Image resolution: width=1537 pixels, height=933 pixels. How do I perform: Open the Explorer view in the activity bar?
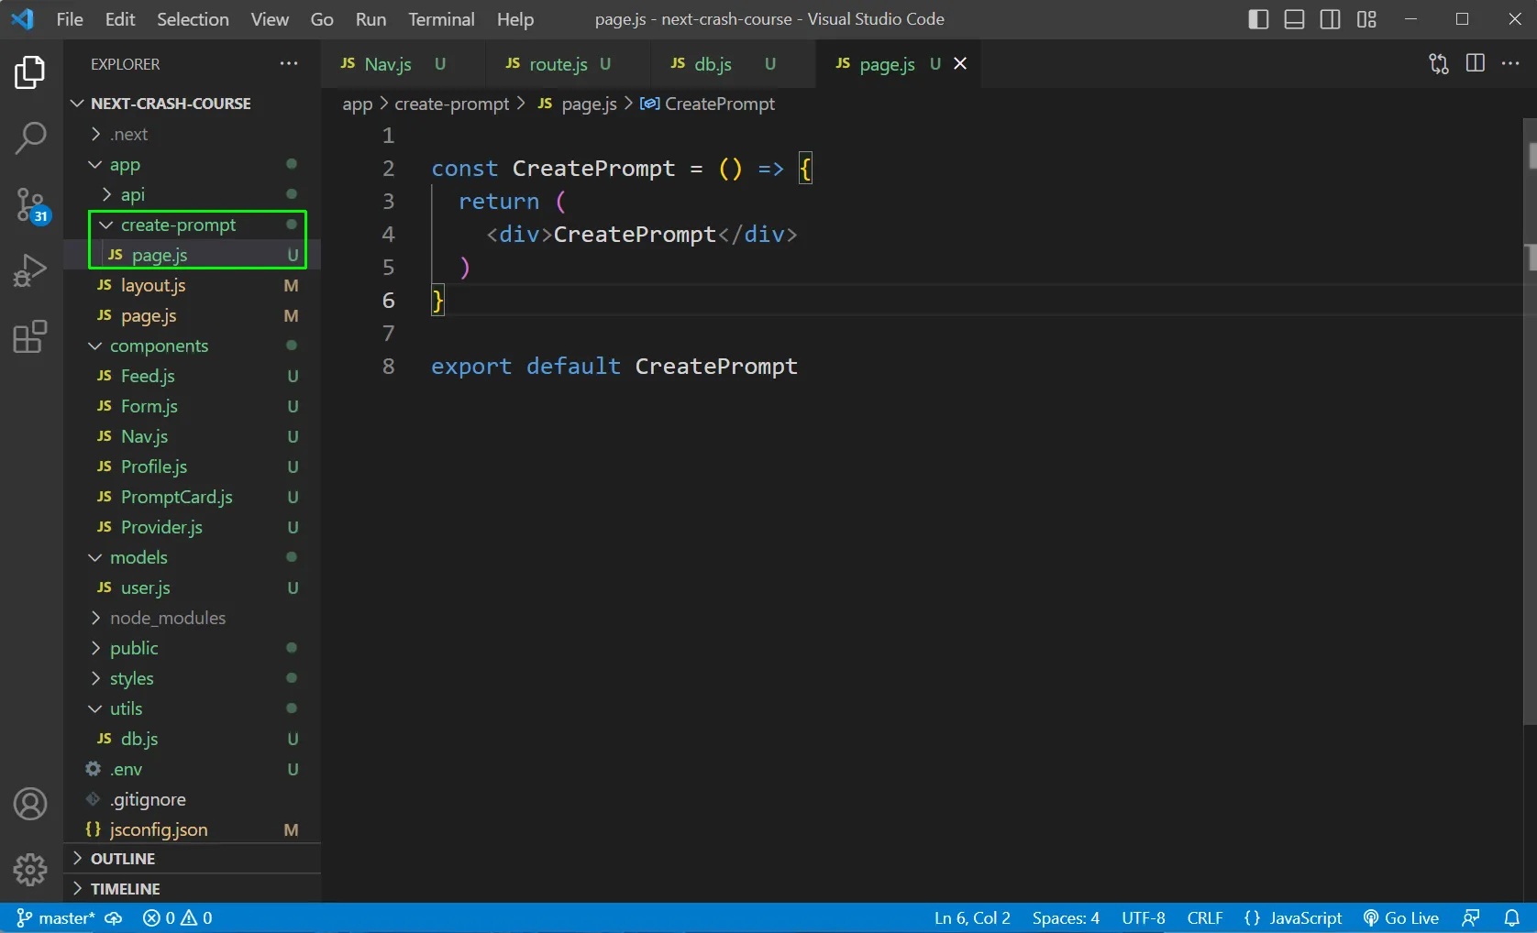[x=30, y=72]
